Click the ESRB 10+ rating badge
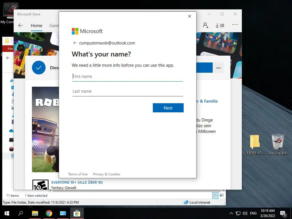 coord(40,184)
